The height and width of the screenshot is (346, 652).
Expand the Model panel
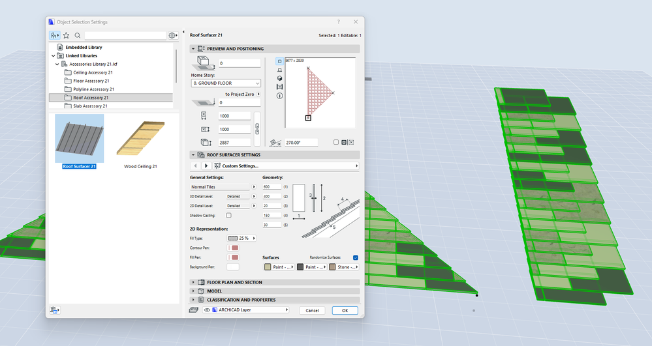coord(193,291)
